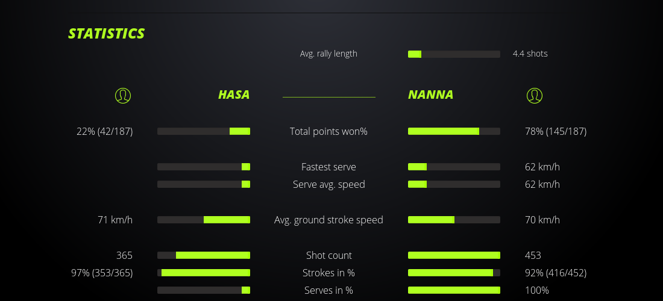
Task: Click HASA's Serve avg. speed bar
Action: 204,184
